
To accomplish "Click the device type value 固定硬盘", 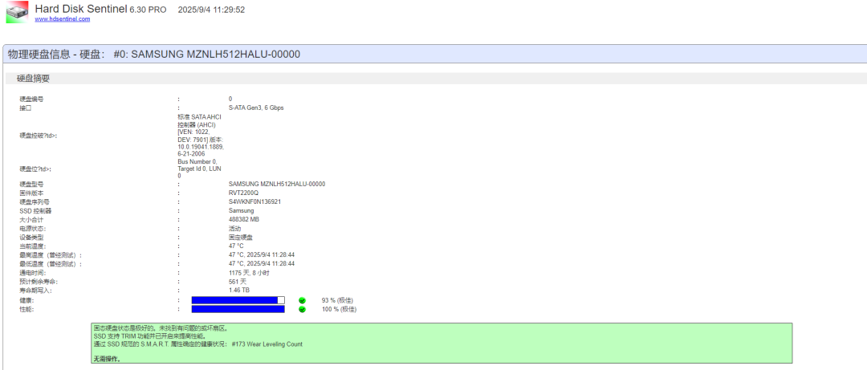I will tap(241, 238).
